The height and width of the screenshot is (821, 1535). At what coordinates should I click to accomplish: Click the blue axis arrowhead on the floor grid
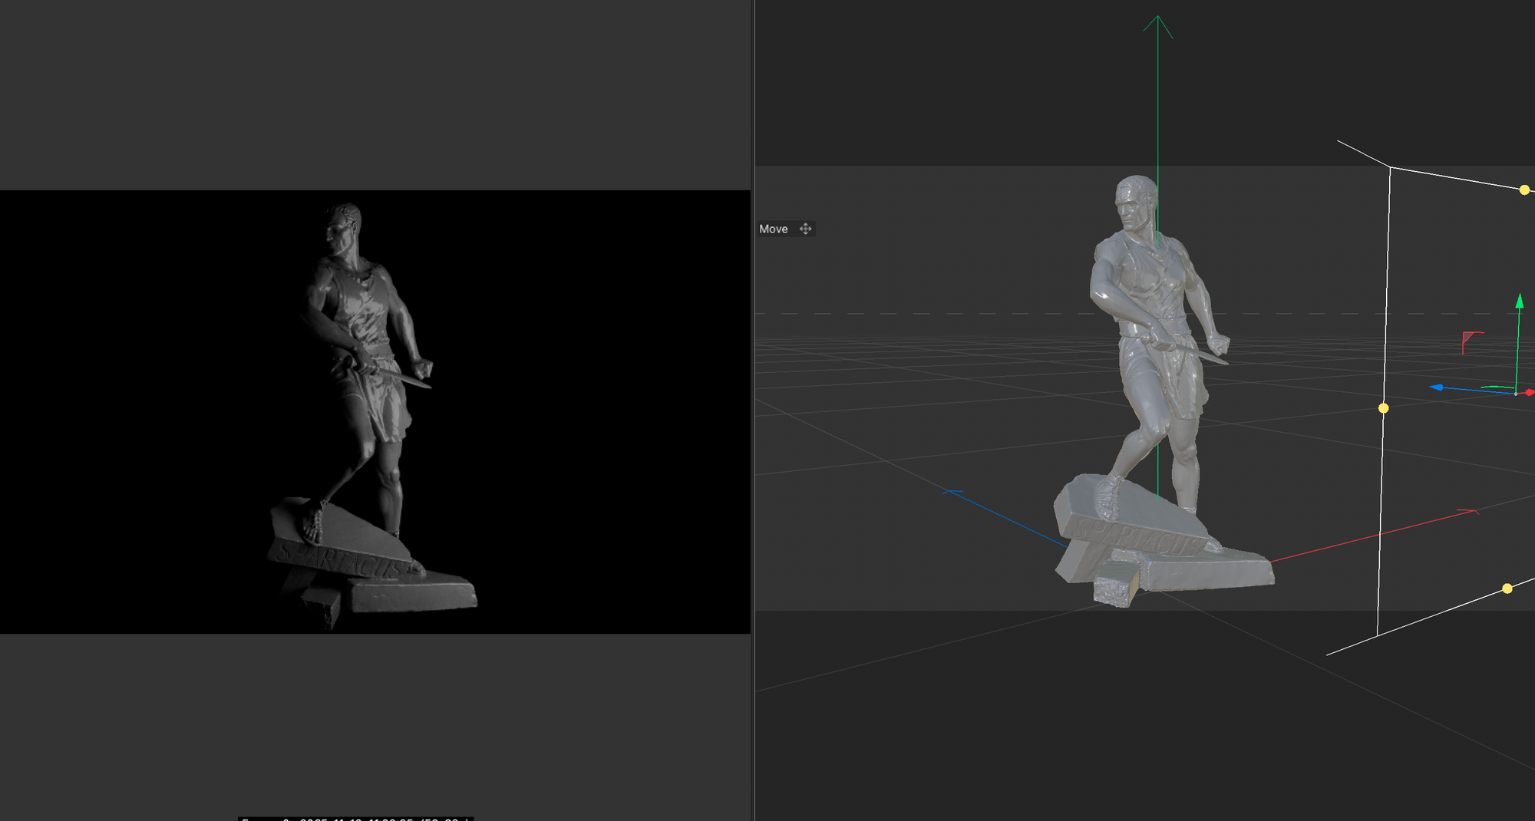[x=952, y=493]
